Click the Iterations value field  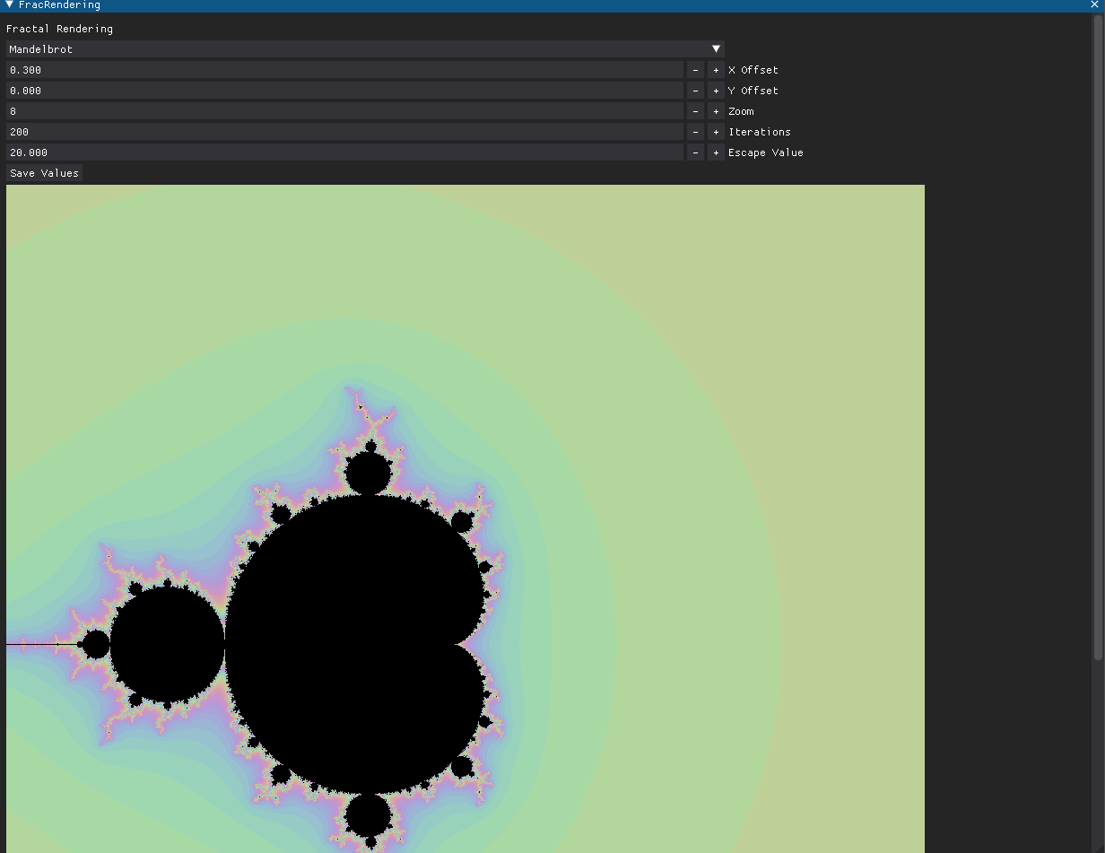(x=344, y=132)
